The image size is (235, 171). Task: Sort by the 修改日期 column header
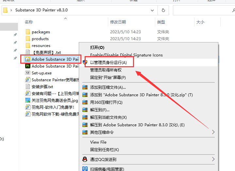point(118,22)
